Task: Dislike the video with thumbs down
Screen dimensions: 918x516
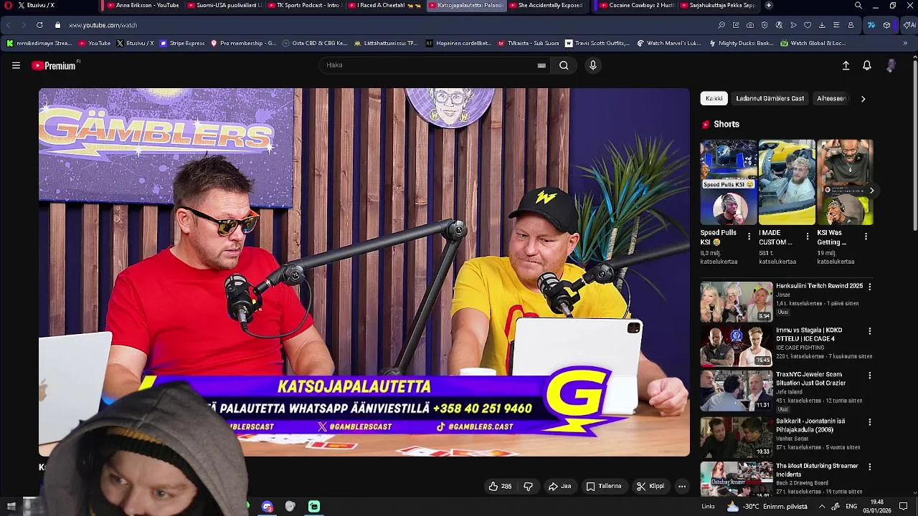Action: point(528,486)
